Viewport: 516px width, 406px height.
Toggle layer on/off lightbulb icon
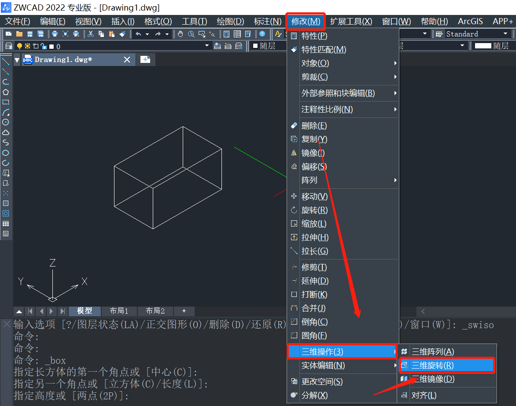click(x=19, y=46)
